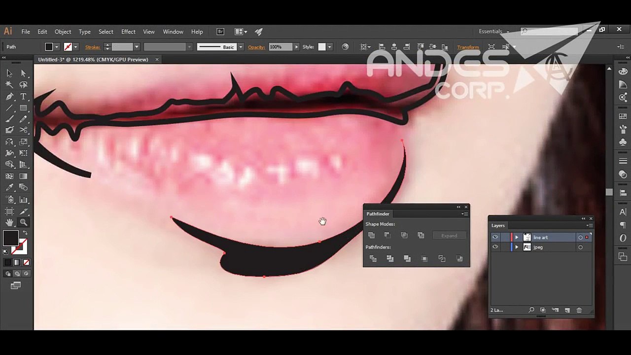Select the Rectangle tool
Screen dimensions: 631x355
[23, 108]
